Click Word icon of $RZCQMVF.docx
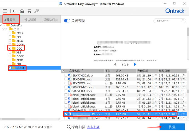This screenshot has height=133, width=189. point(69,87)
